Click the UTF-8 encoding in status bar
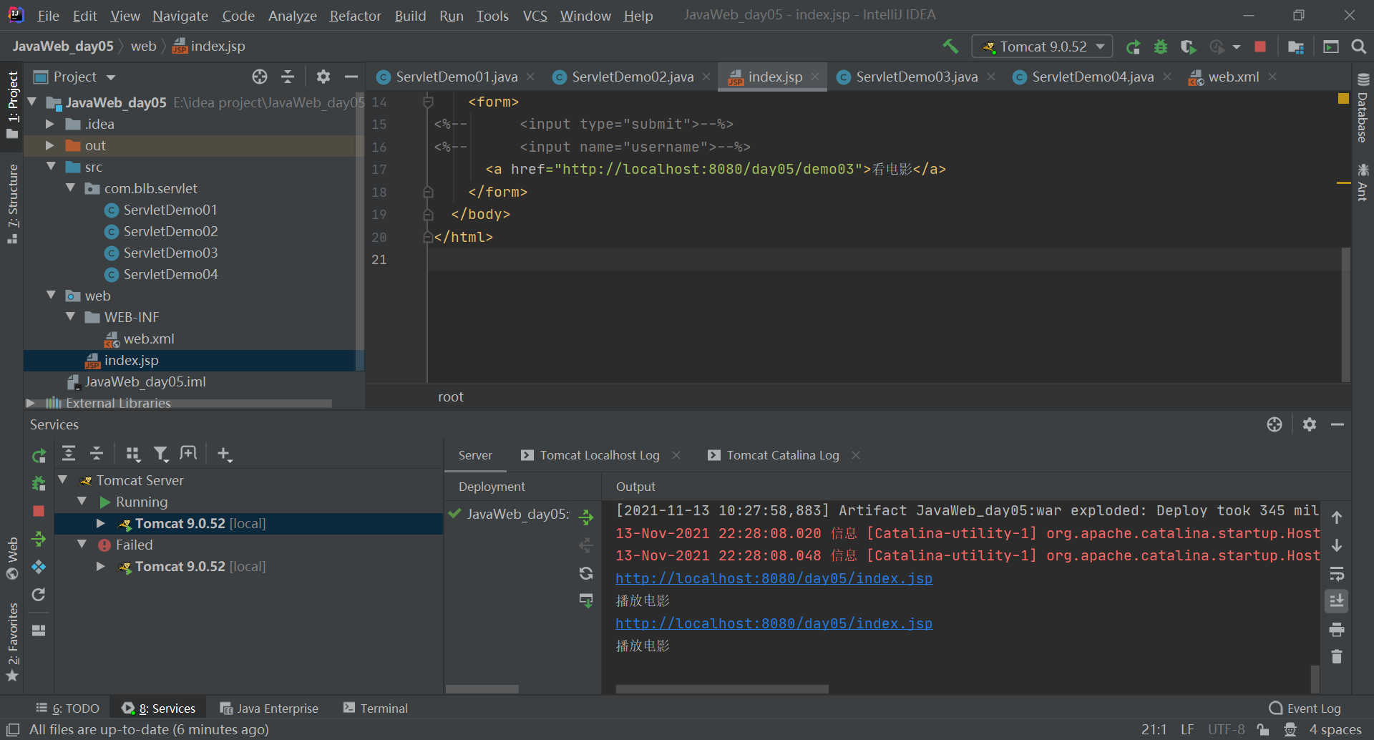 1226,729
